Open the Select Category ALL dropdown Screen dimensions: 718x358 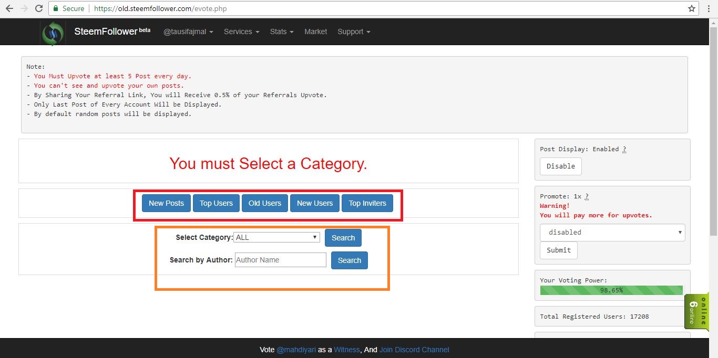point(277,237)
